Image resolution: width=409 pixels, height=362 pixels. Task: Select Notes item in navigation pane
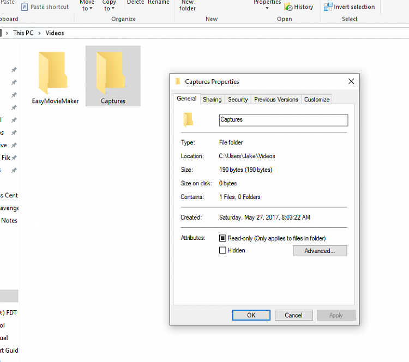pyautogui.click(x=9, y=221)
